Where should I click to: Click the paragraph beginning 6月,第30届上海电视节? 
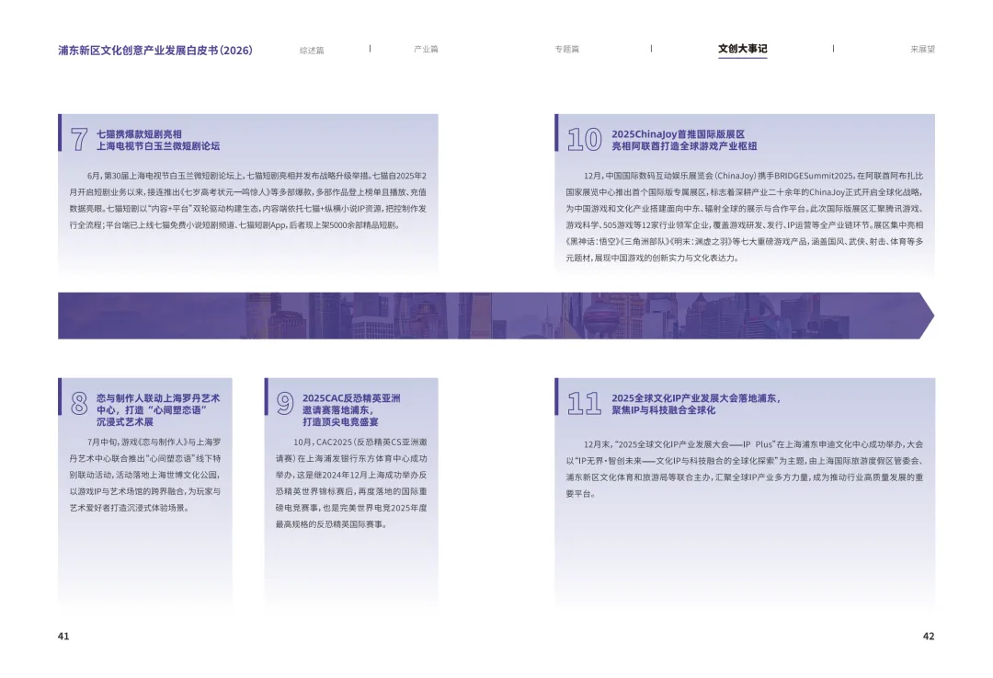pyautogui.click(x=247, y=201)
